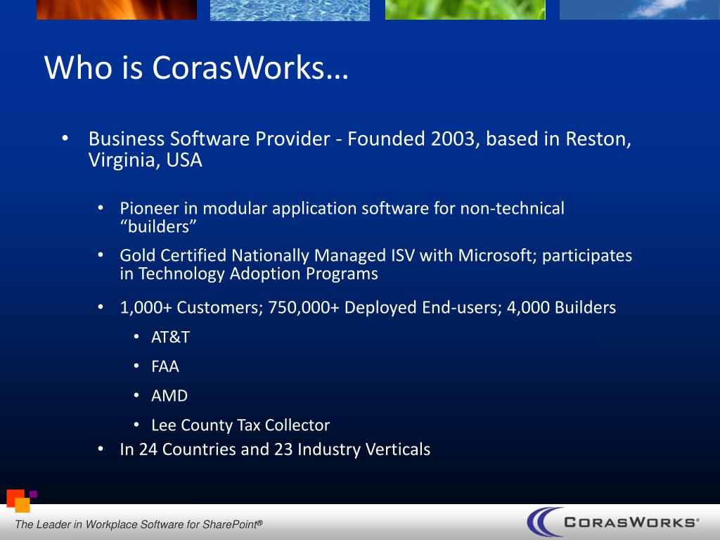This screenshot has height=540, width=720.
Task: Select the green grass image thumbnail
Action: (x=465, y=10)
